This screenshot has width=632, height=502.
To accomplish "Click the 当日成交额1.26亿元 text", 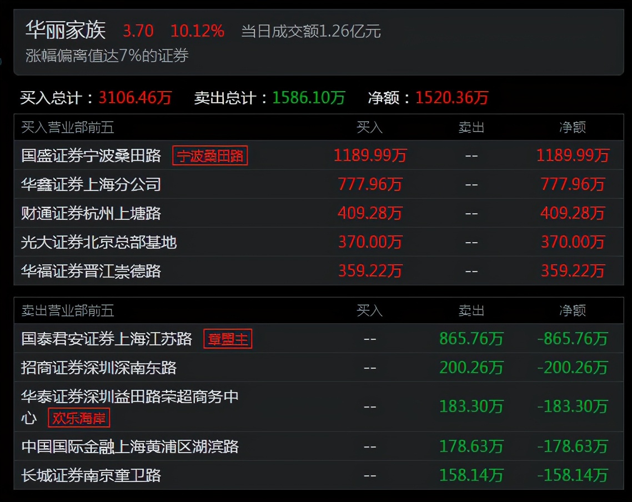I will coord(311,31).
